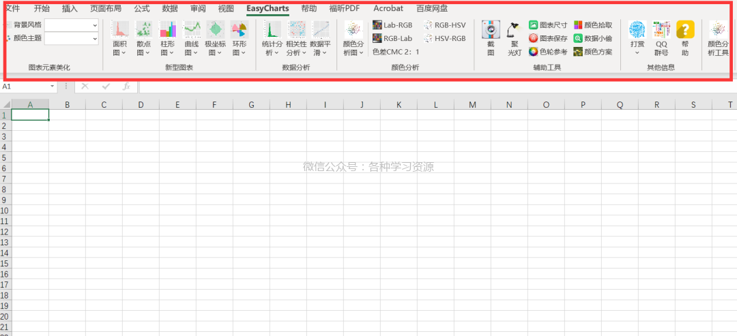Click the fx insert function button
Screen dimensions: 737x336
click(x=126, y=87)
